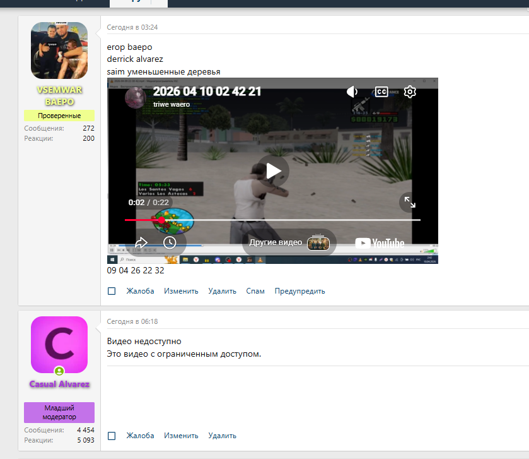Click 'Спам' on the first post
Screen dimensions: 529x459
point(255,291)
